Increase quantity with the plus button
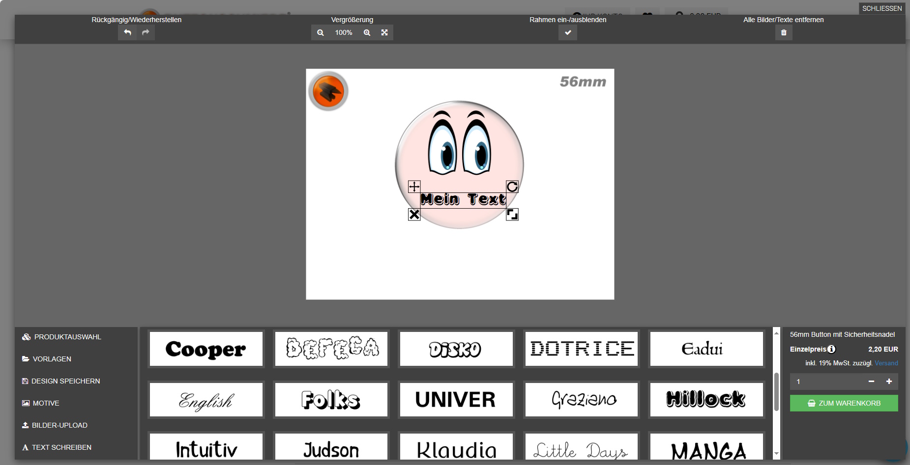 pos(889,382)
